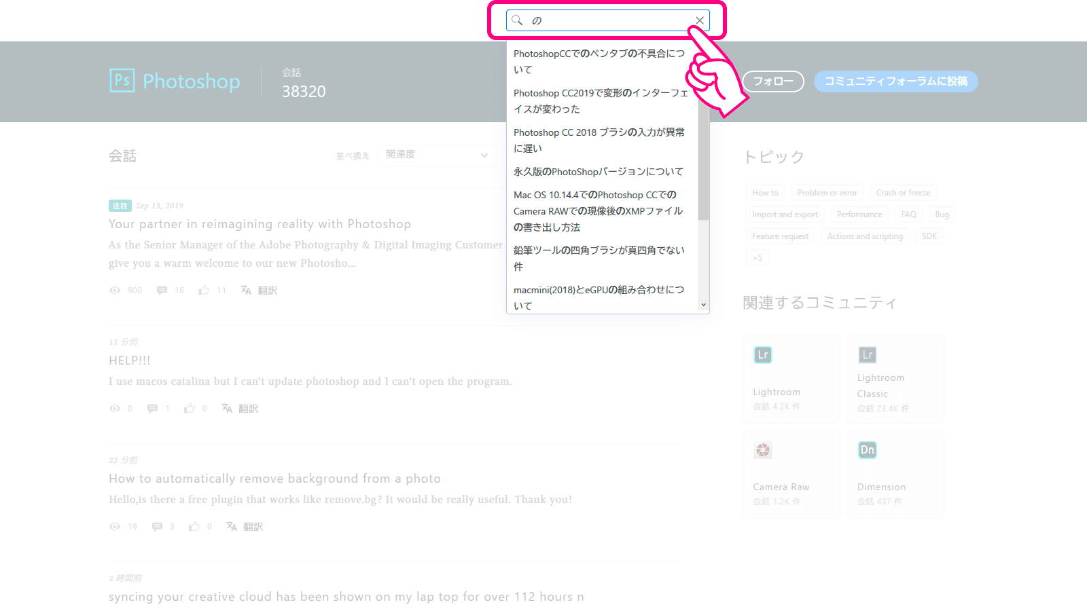Click 翻訳 translate on remove background post
This screenshot has width=1087, height=611.
coord(245,527)
